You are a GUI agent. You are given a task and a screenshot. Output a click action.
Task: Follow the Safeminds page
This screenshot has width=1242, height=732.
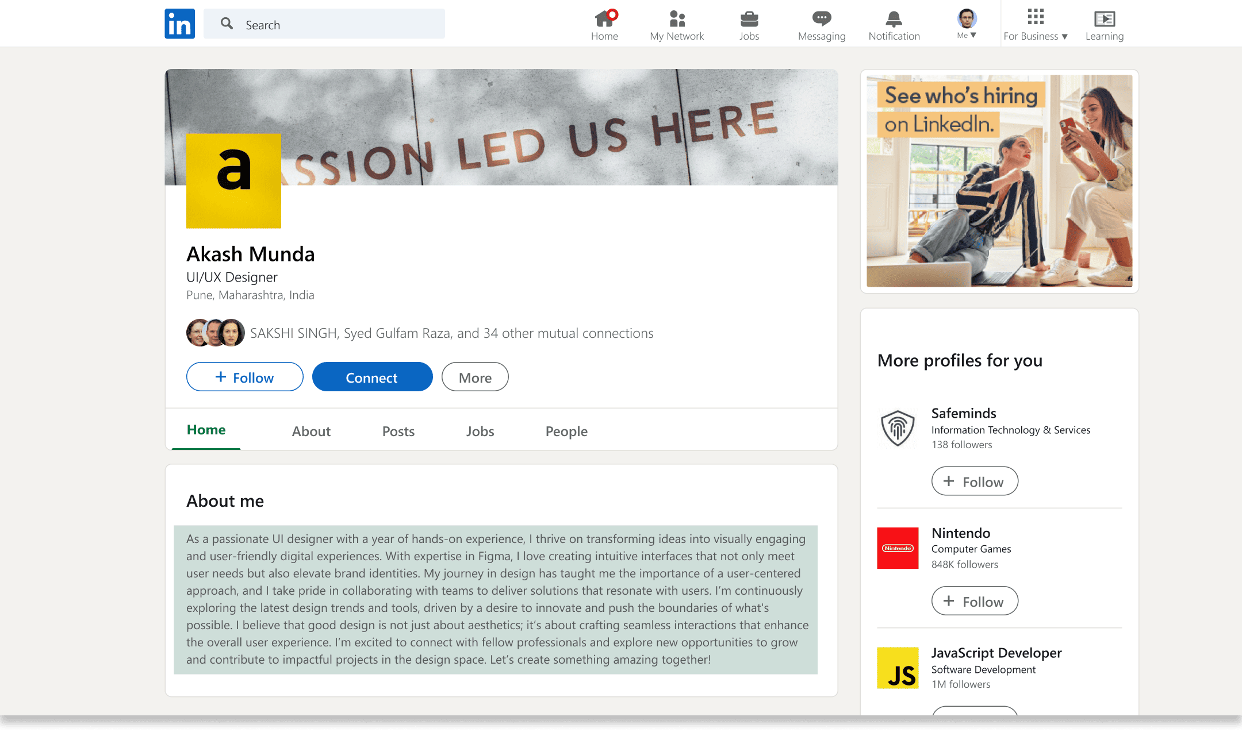point(975,481)
